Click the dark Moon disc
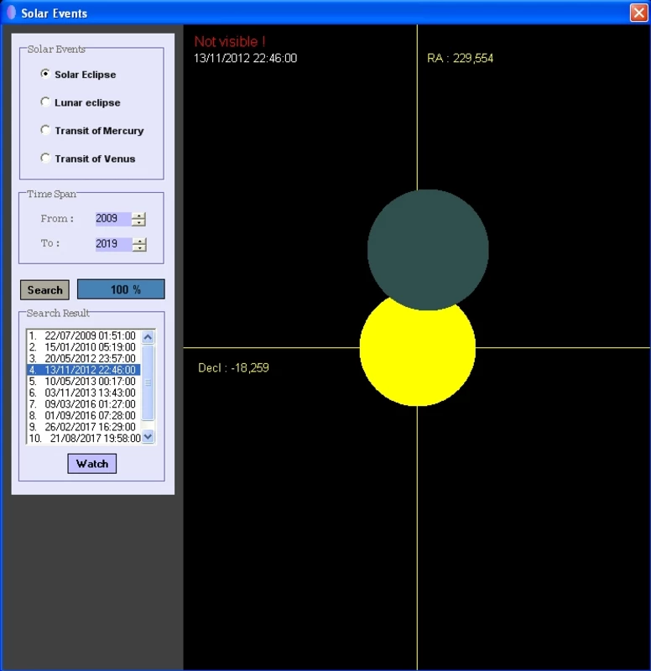 coord(428,249)
